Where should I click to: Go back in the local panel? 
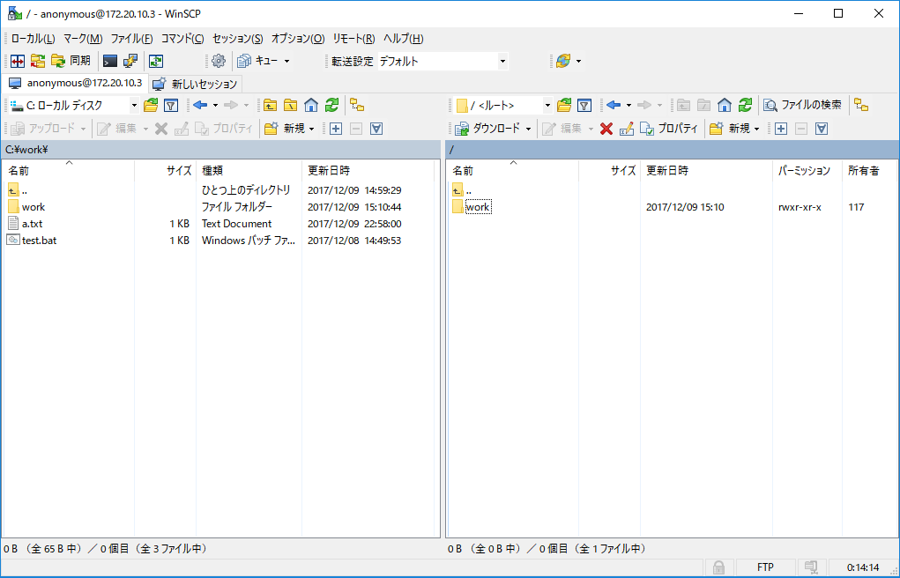(200, 105)
